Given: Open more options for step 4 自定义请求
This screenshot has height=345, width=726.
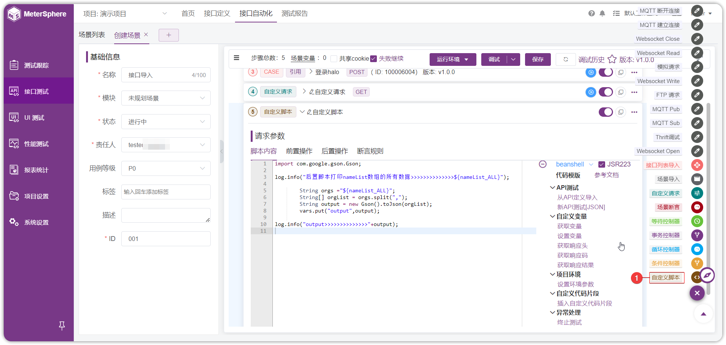Looking at the screenshot, I should (x=634, y=92).
